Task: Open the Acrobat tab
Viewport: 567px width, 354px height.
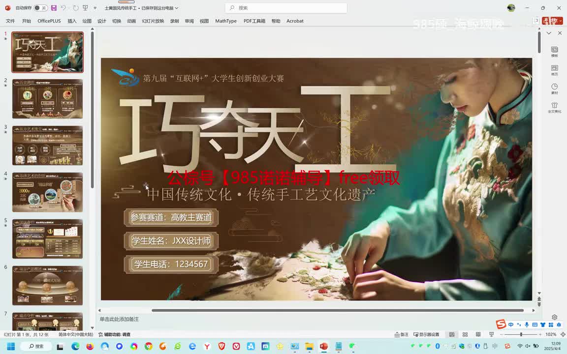Action: (295, 21)
